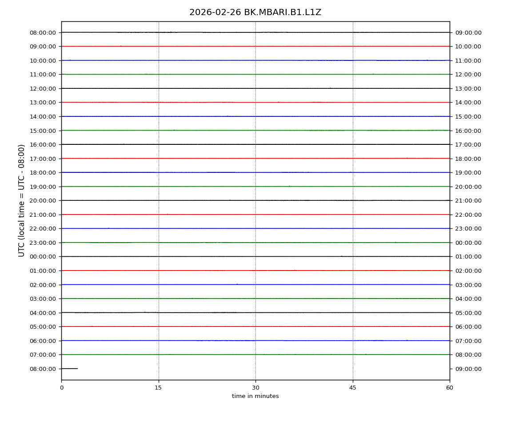This screenshot has width=511, height=422.
Task: Click the left-axis UTC label "12:00:00"
Action: point(43,88)
